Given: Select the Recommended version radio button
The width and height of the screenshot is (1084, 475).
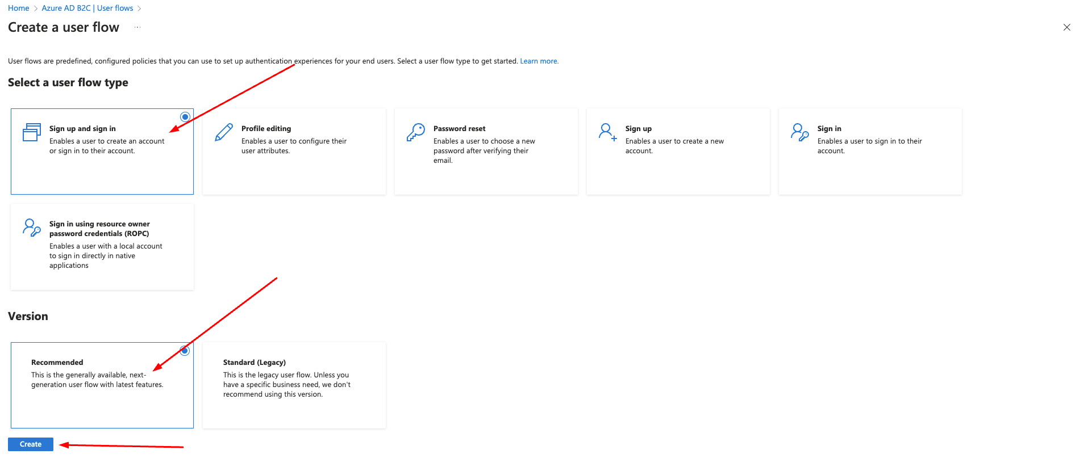Looking at the screenshot, I should click(185, 351).
